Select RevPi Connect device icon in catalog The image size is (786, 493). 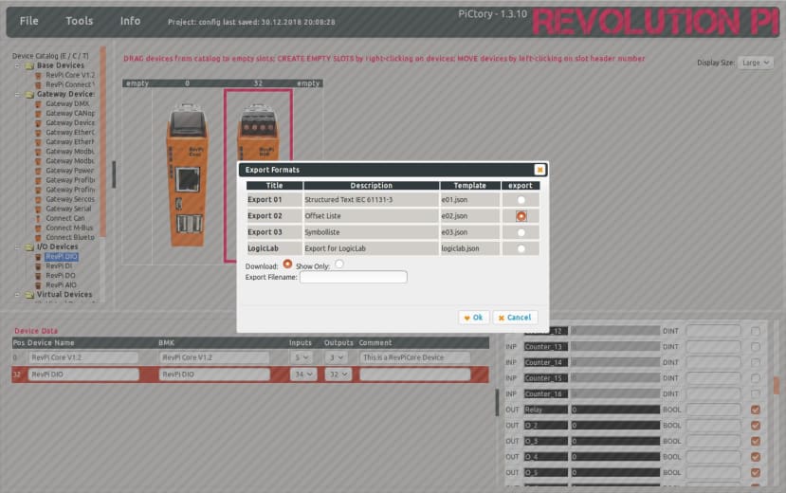pos(38,84)
